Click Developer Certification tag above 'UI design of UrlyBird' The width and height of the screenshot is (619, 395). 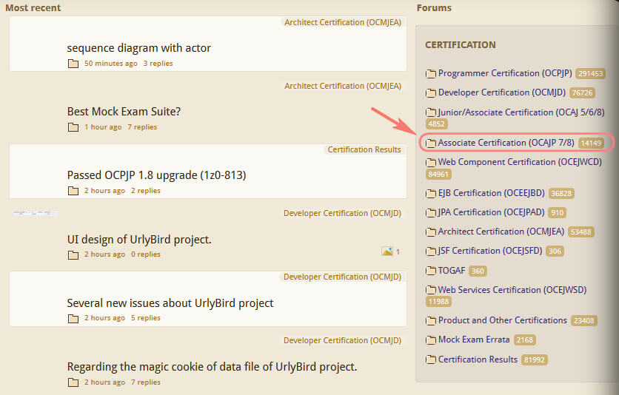[342, 213]
